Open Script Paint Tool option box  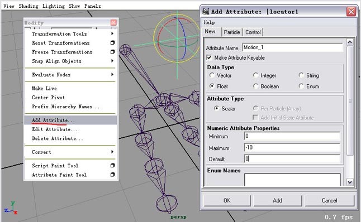pyautogui.click(x=112, y=166)
